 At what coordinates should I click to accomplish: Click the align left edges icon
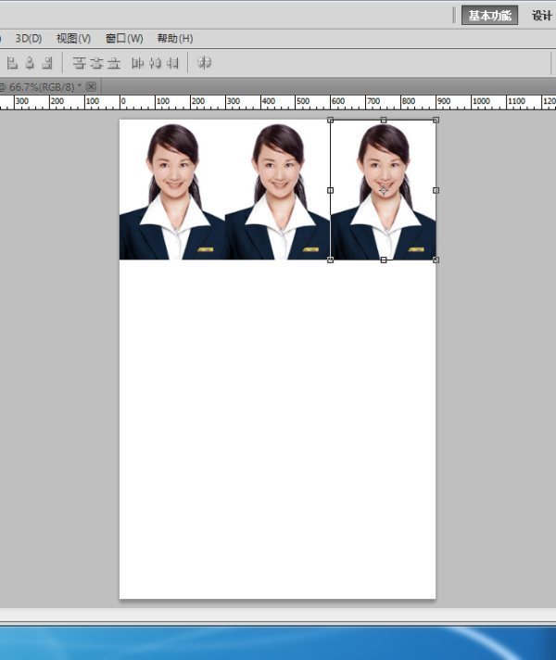pos(12,63)
